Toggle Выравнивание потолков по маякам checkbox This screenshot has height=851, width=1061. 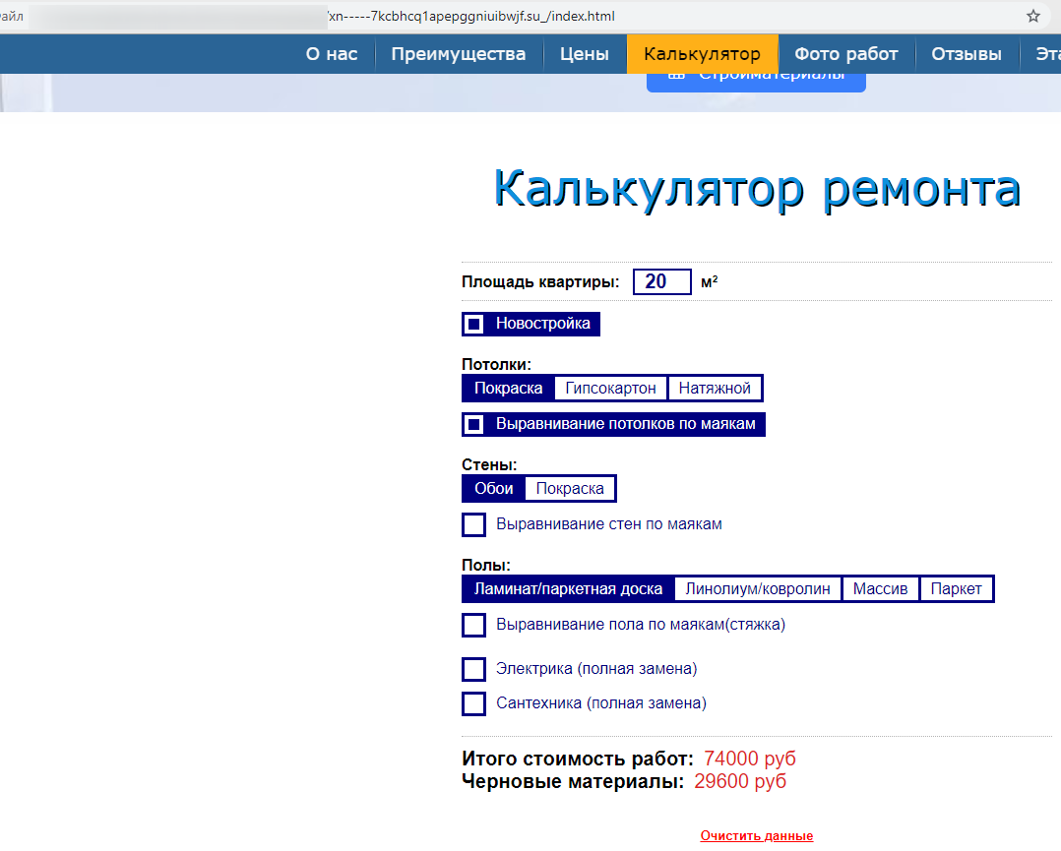point(613,424)
